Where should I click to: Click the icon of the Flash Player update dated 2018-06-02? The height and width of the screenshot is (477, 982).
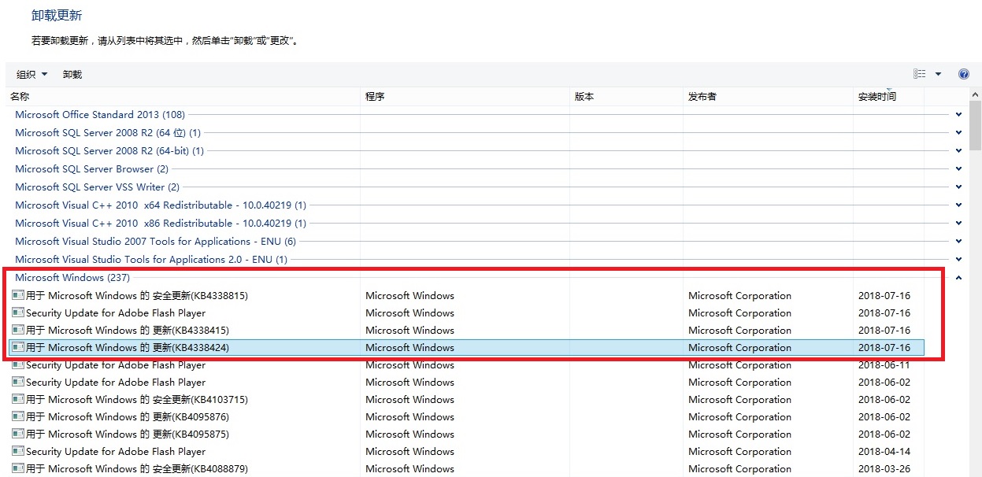pos(18,383)
